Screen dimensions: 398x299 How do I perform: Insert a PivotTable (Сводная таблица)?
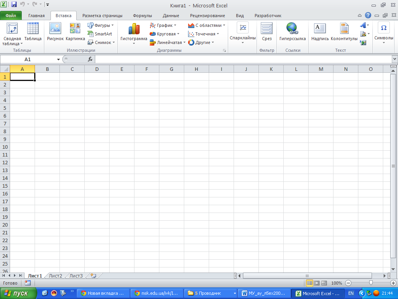[12, 34]
